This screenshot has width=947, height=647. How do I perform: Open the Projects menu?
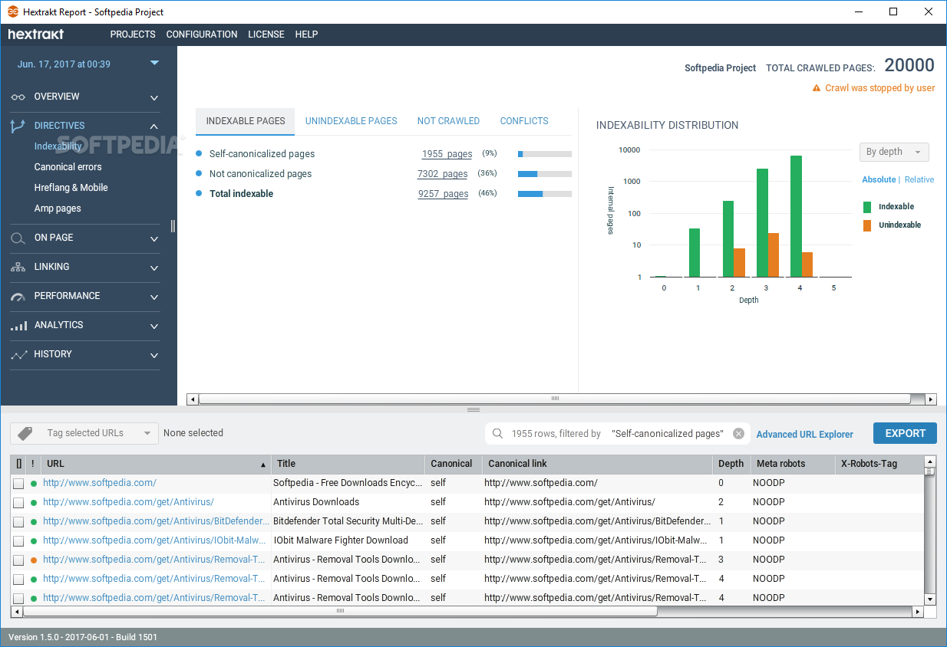(x=133, y=34)
